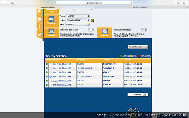This screenshot has width=189, height=118.
Task: Click the Santorini photo icon beside To
Action: coord(93,20)
